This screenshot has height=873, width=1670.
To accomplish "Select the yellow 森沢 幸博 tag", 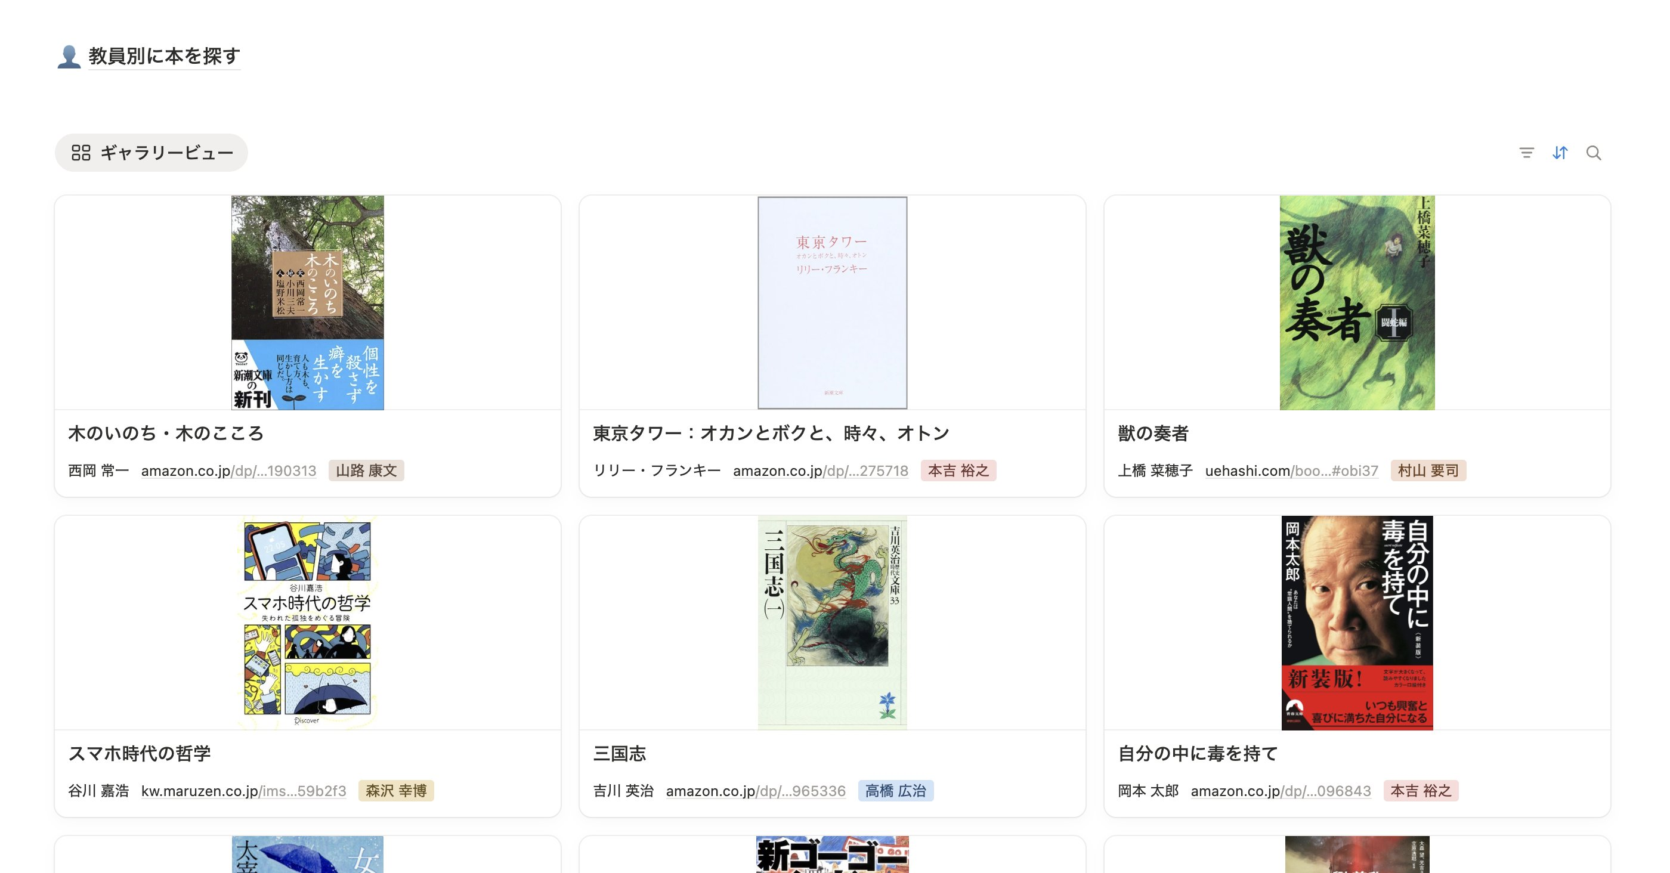I will pyautogui.click(x=396, y=791).
